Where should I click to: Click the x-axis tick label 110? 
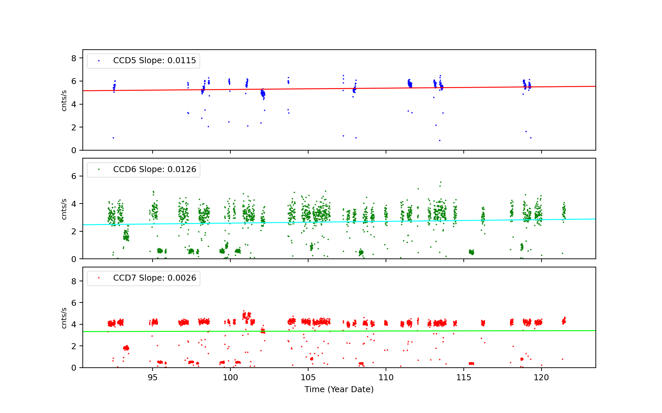pos(386,378)
